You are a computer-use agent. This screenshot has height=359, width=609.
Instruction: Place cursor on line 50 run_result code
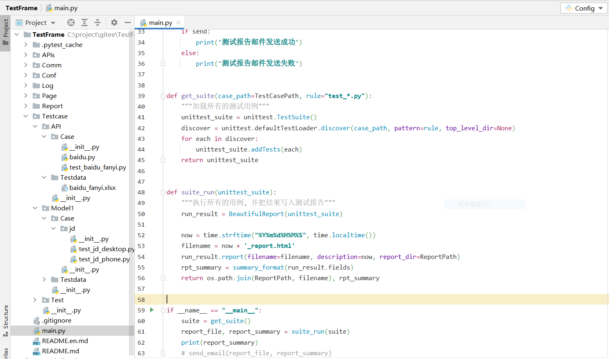pyautogui.click(x=262, y=214)
